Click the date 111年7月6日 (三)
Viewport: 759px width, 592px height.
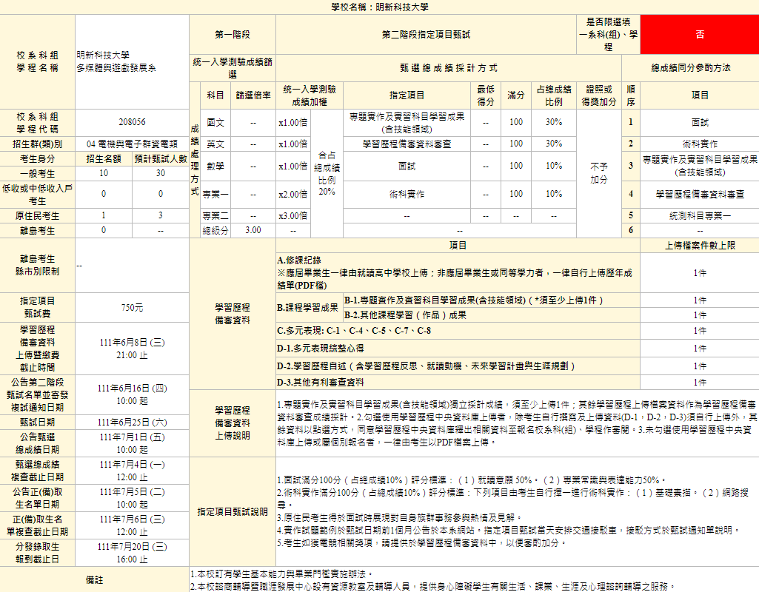pyautogui.click(x=132, y=519)
